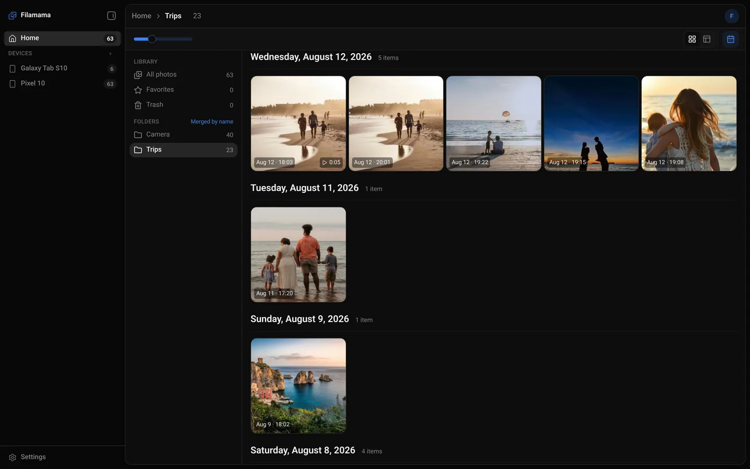
Task: Open the Aug 11 17:20 family photo
Action: point(298,255)
